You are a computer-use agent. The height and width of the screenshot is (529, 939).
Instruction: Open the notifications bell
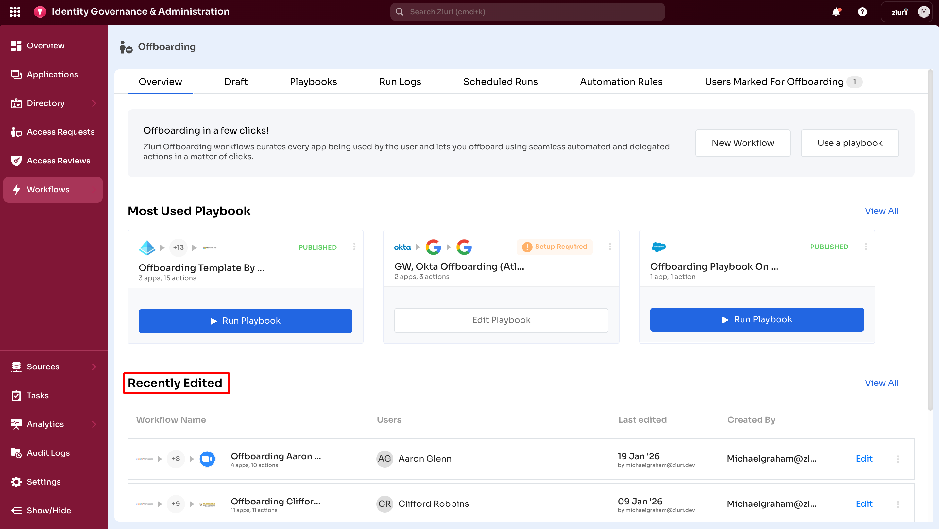click(836, 12)
